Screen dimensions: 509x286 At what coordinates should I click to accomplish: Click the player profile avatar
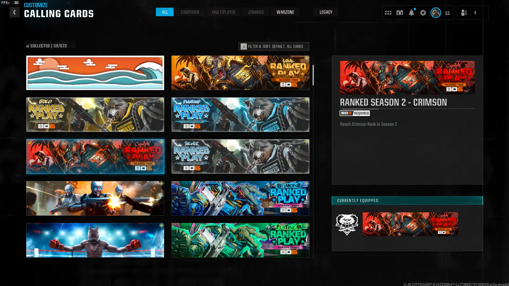click(436, 13)
